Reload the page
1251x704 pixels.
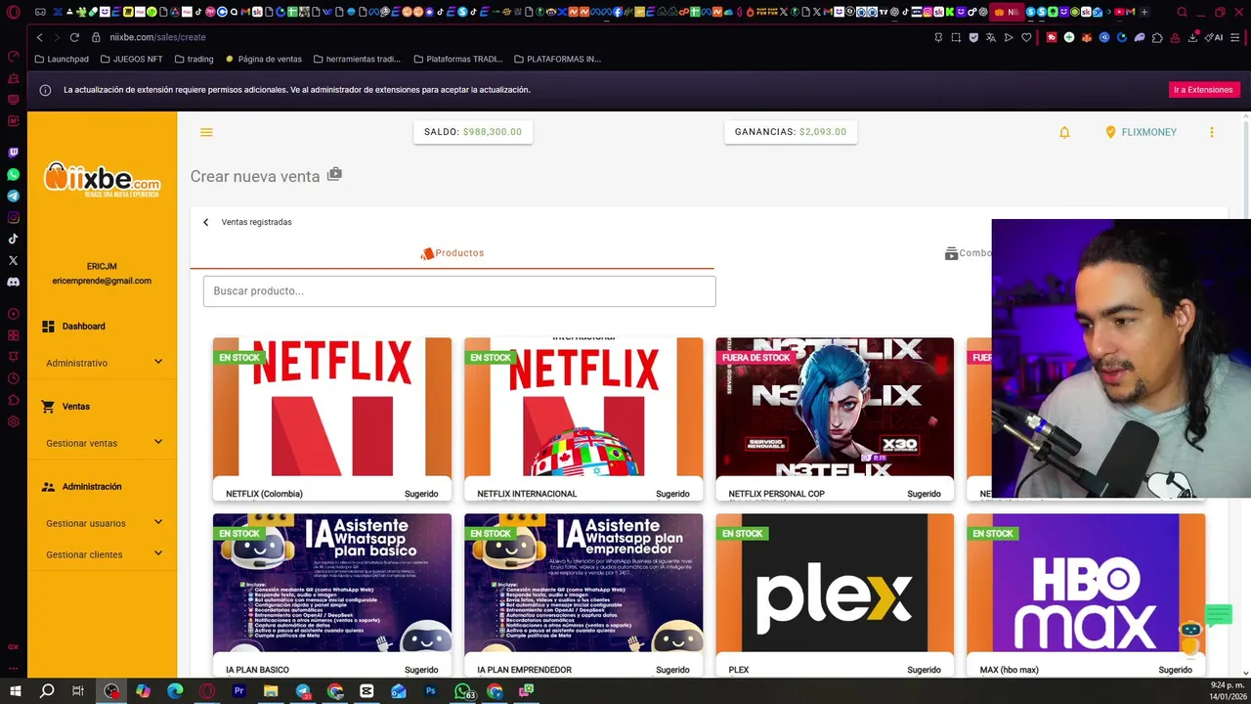(74, 37)
